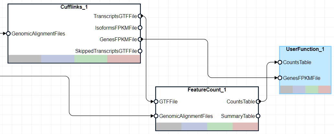
Task: Click the SummaryTable output port circle
Action: click(x=258, y=116)
